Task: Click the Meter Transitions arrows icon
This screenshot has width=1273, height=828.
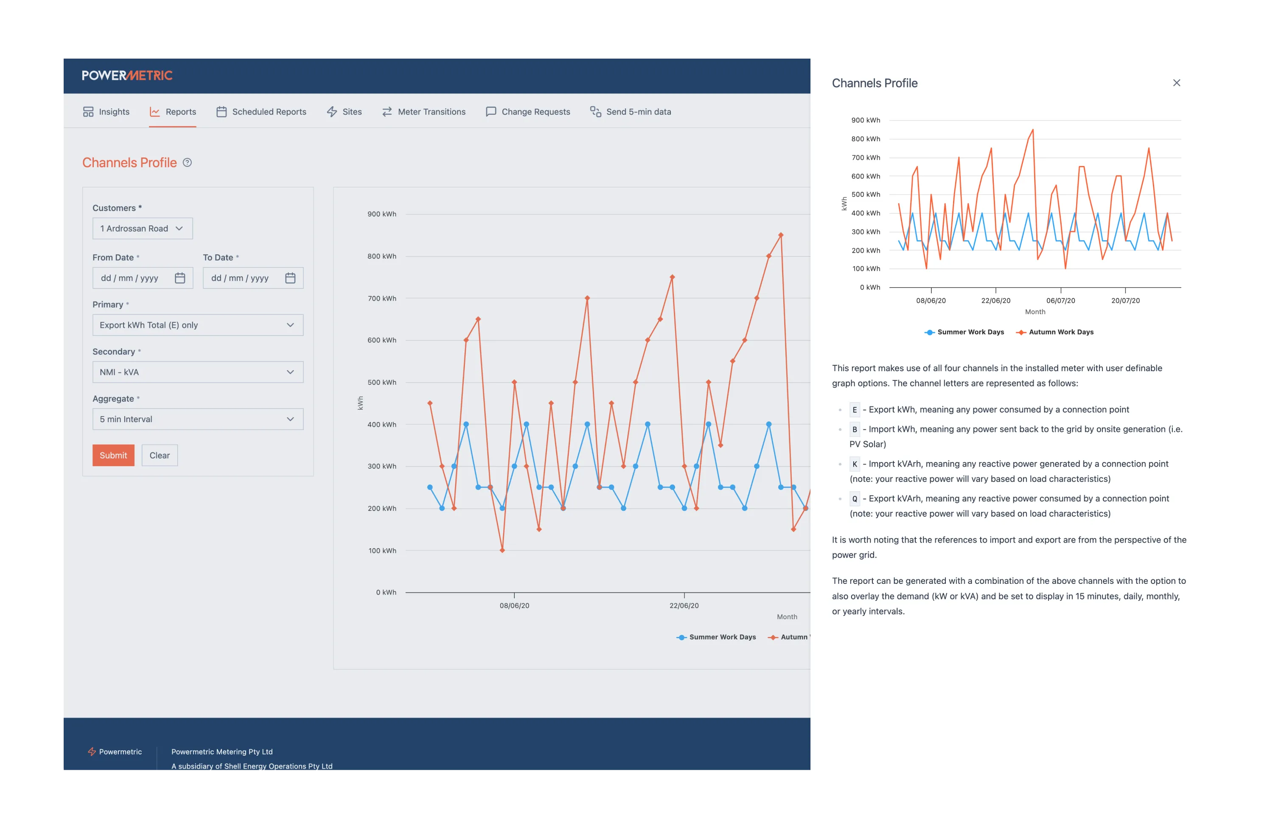Action: 387,112
